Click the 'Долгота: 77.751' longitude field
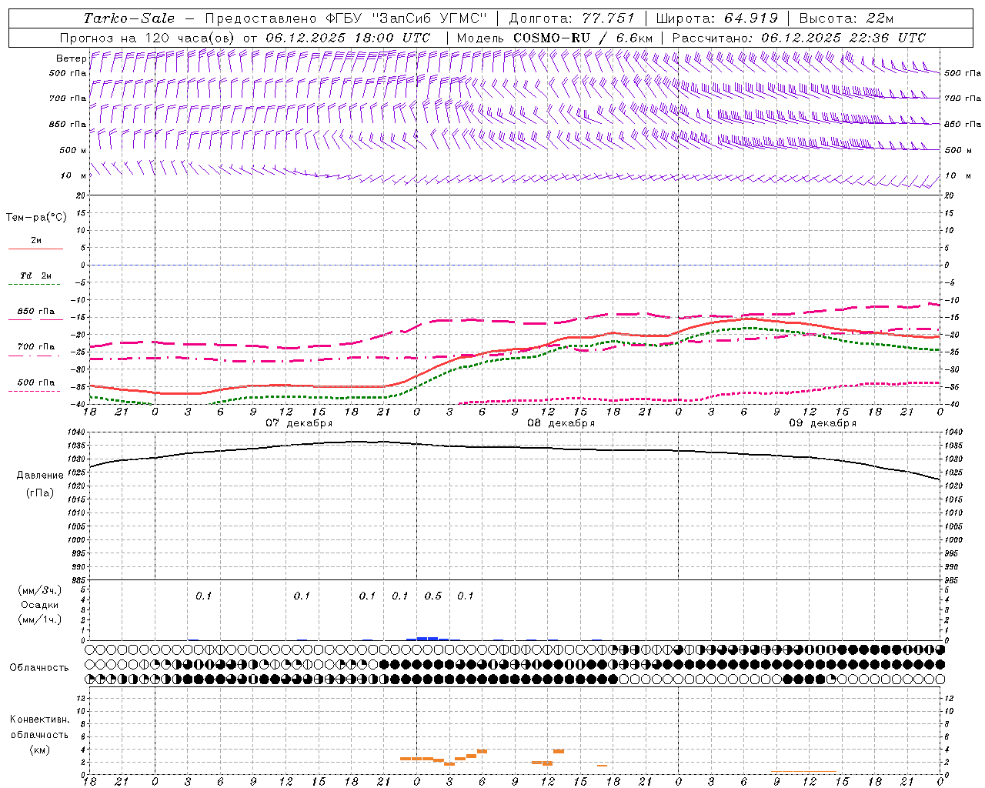The image size is (985, 788). pos(572,18)
